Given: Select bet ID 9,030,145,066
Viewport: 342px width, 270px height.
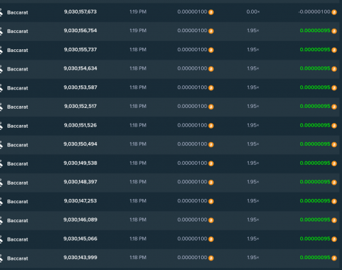Looking at the screenshot, I should (x=80, y=239).
